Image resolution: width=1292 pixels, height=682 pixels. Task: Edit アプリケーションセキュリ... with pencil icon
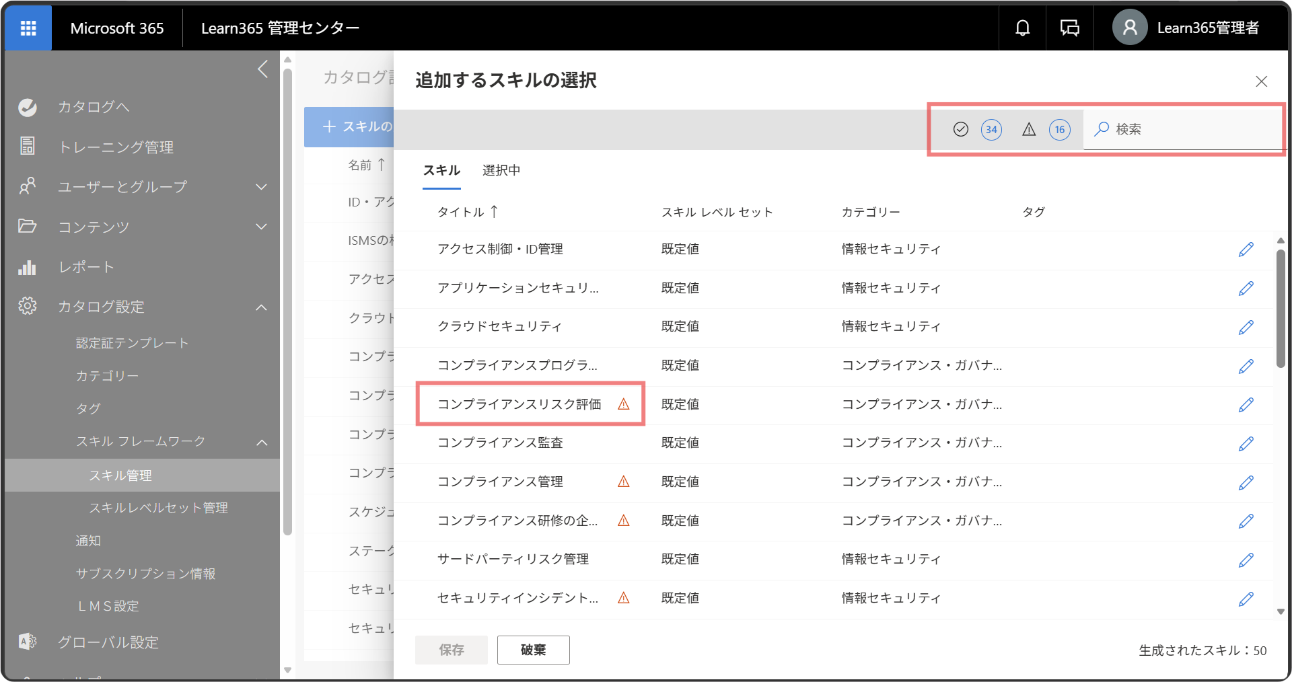pyautogui.click(x=1246, y=289)
